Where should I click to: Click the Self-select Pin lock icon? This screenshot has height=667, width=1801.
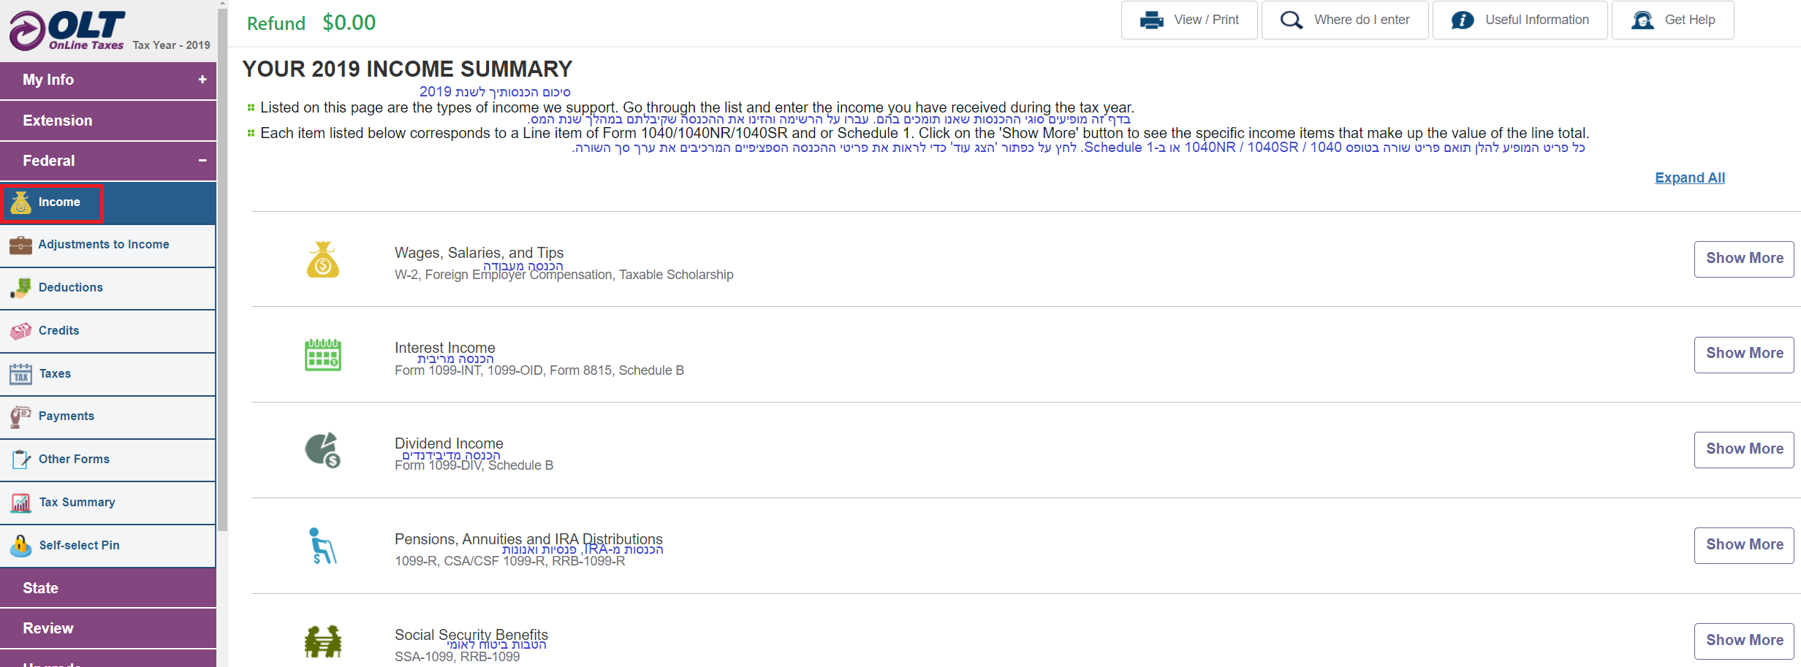(20, 546)
